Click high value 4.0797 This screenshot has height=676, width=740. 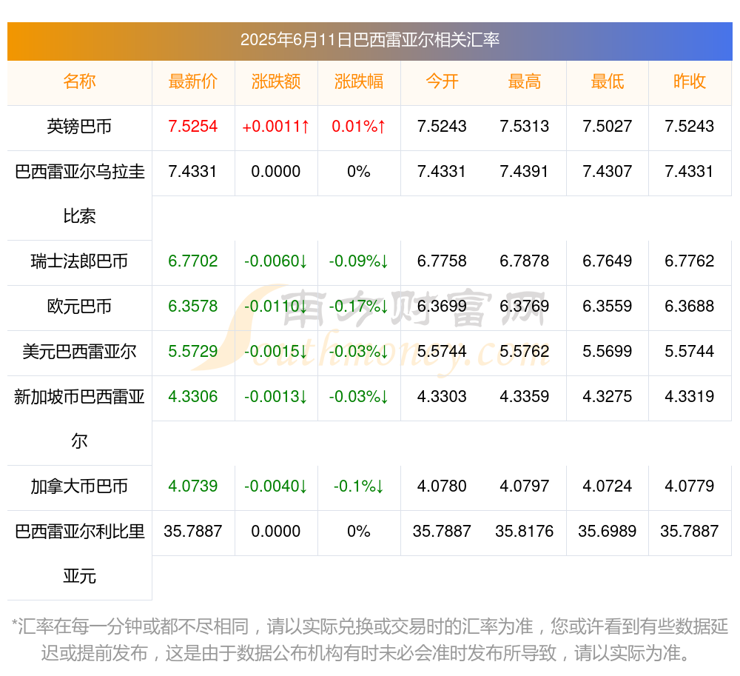tap(525, 486)
